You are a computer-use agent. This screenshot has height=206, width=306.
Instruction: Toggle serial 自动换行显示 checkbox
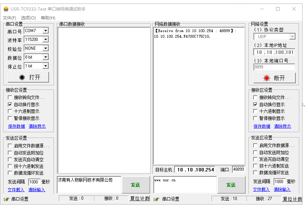(10, 105)
